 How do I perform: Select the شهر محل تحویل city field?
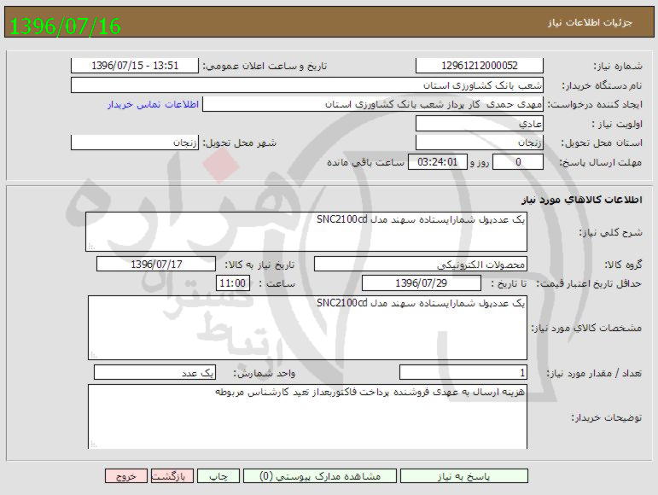click(136, 143)
